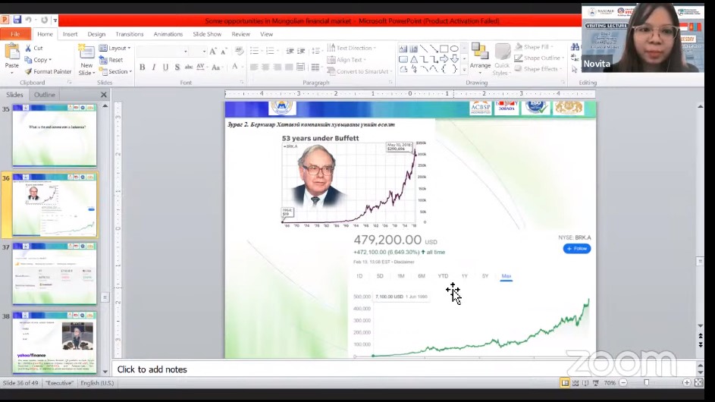Screen dimensions: 715x402
Task: Open the File tab
Action: (x=15, y=34)
